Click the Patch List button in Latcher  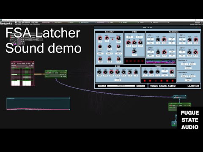click(102, 86)
